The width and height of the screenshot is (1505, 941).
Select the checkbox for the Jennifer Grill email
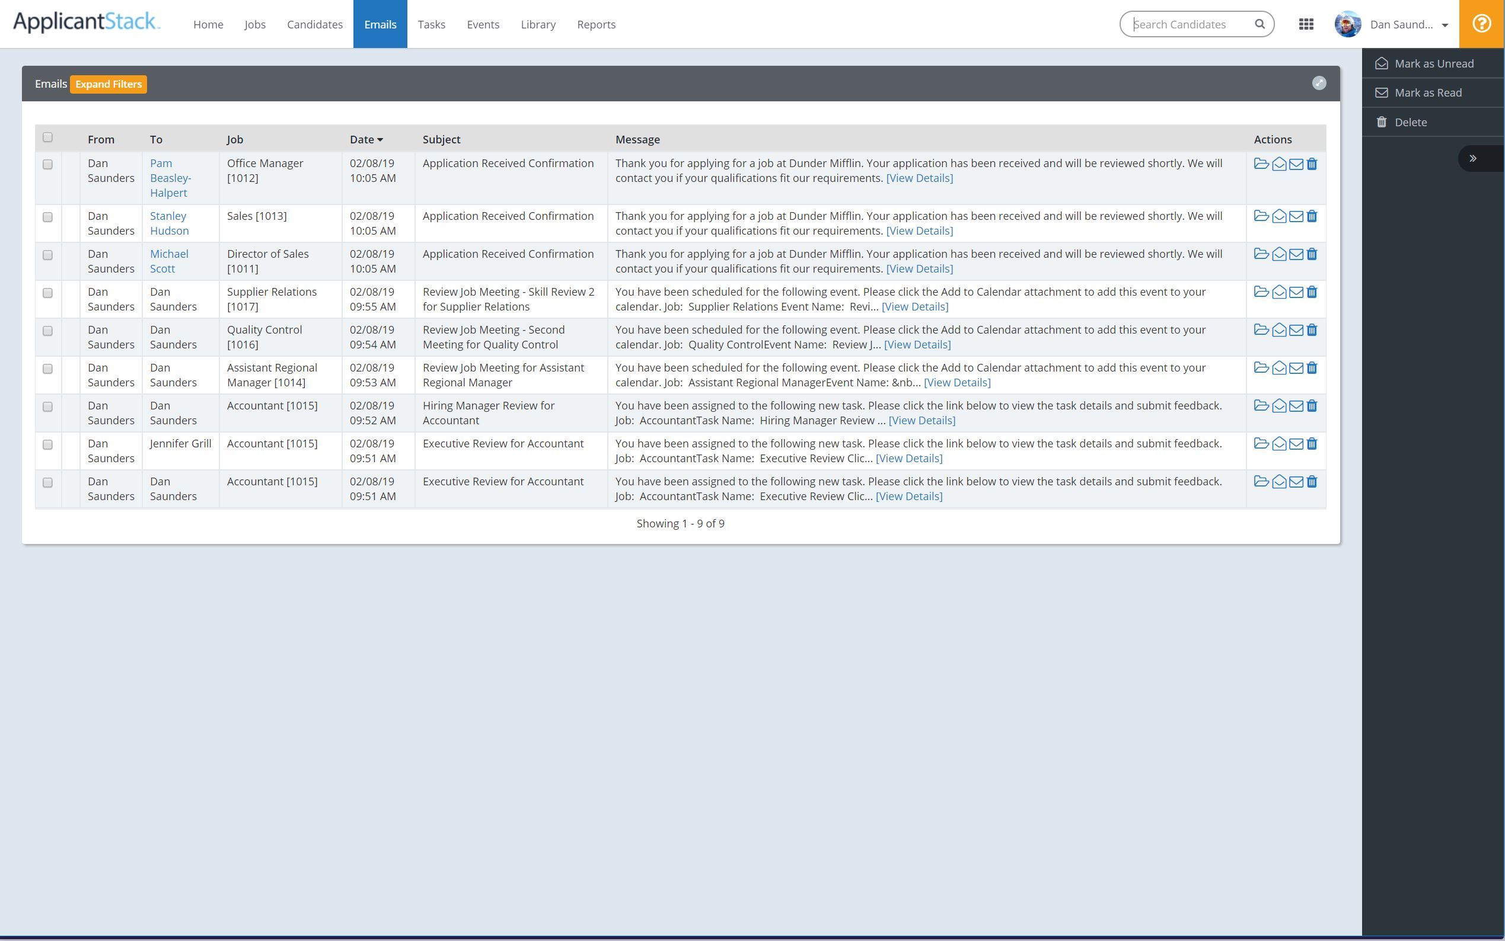click(x=48, y=445)
